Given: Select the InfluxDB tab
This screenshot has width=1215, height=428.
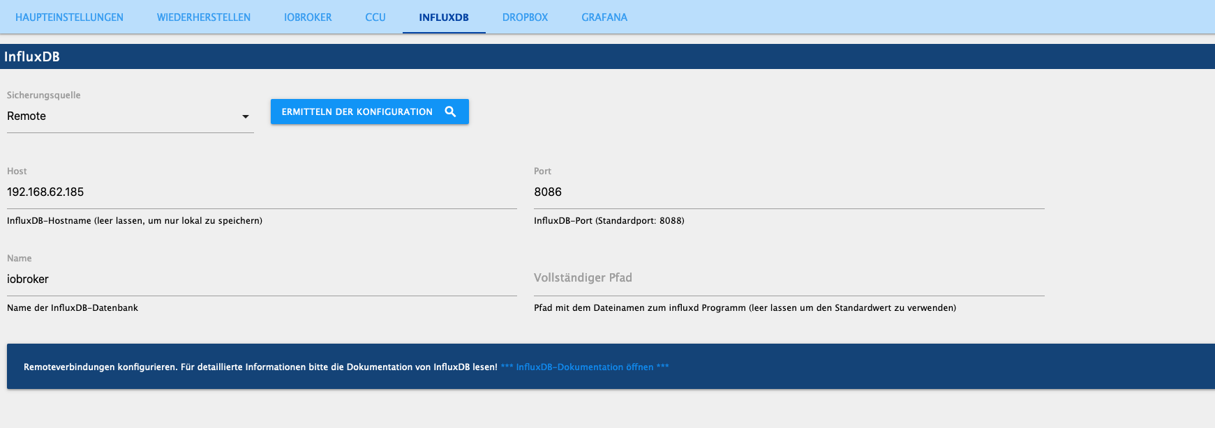Looking at the screenshot, I should (x=444, y=17).
